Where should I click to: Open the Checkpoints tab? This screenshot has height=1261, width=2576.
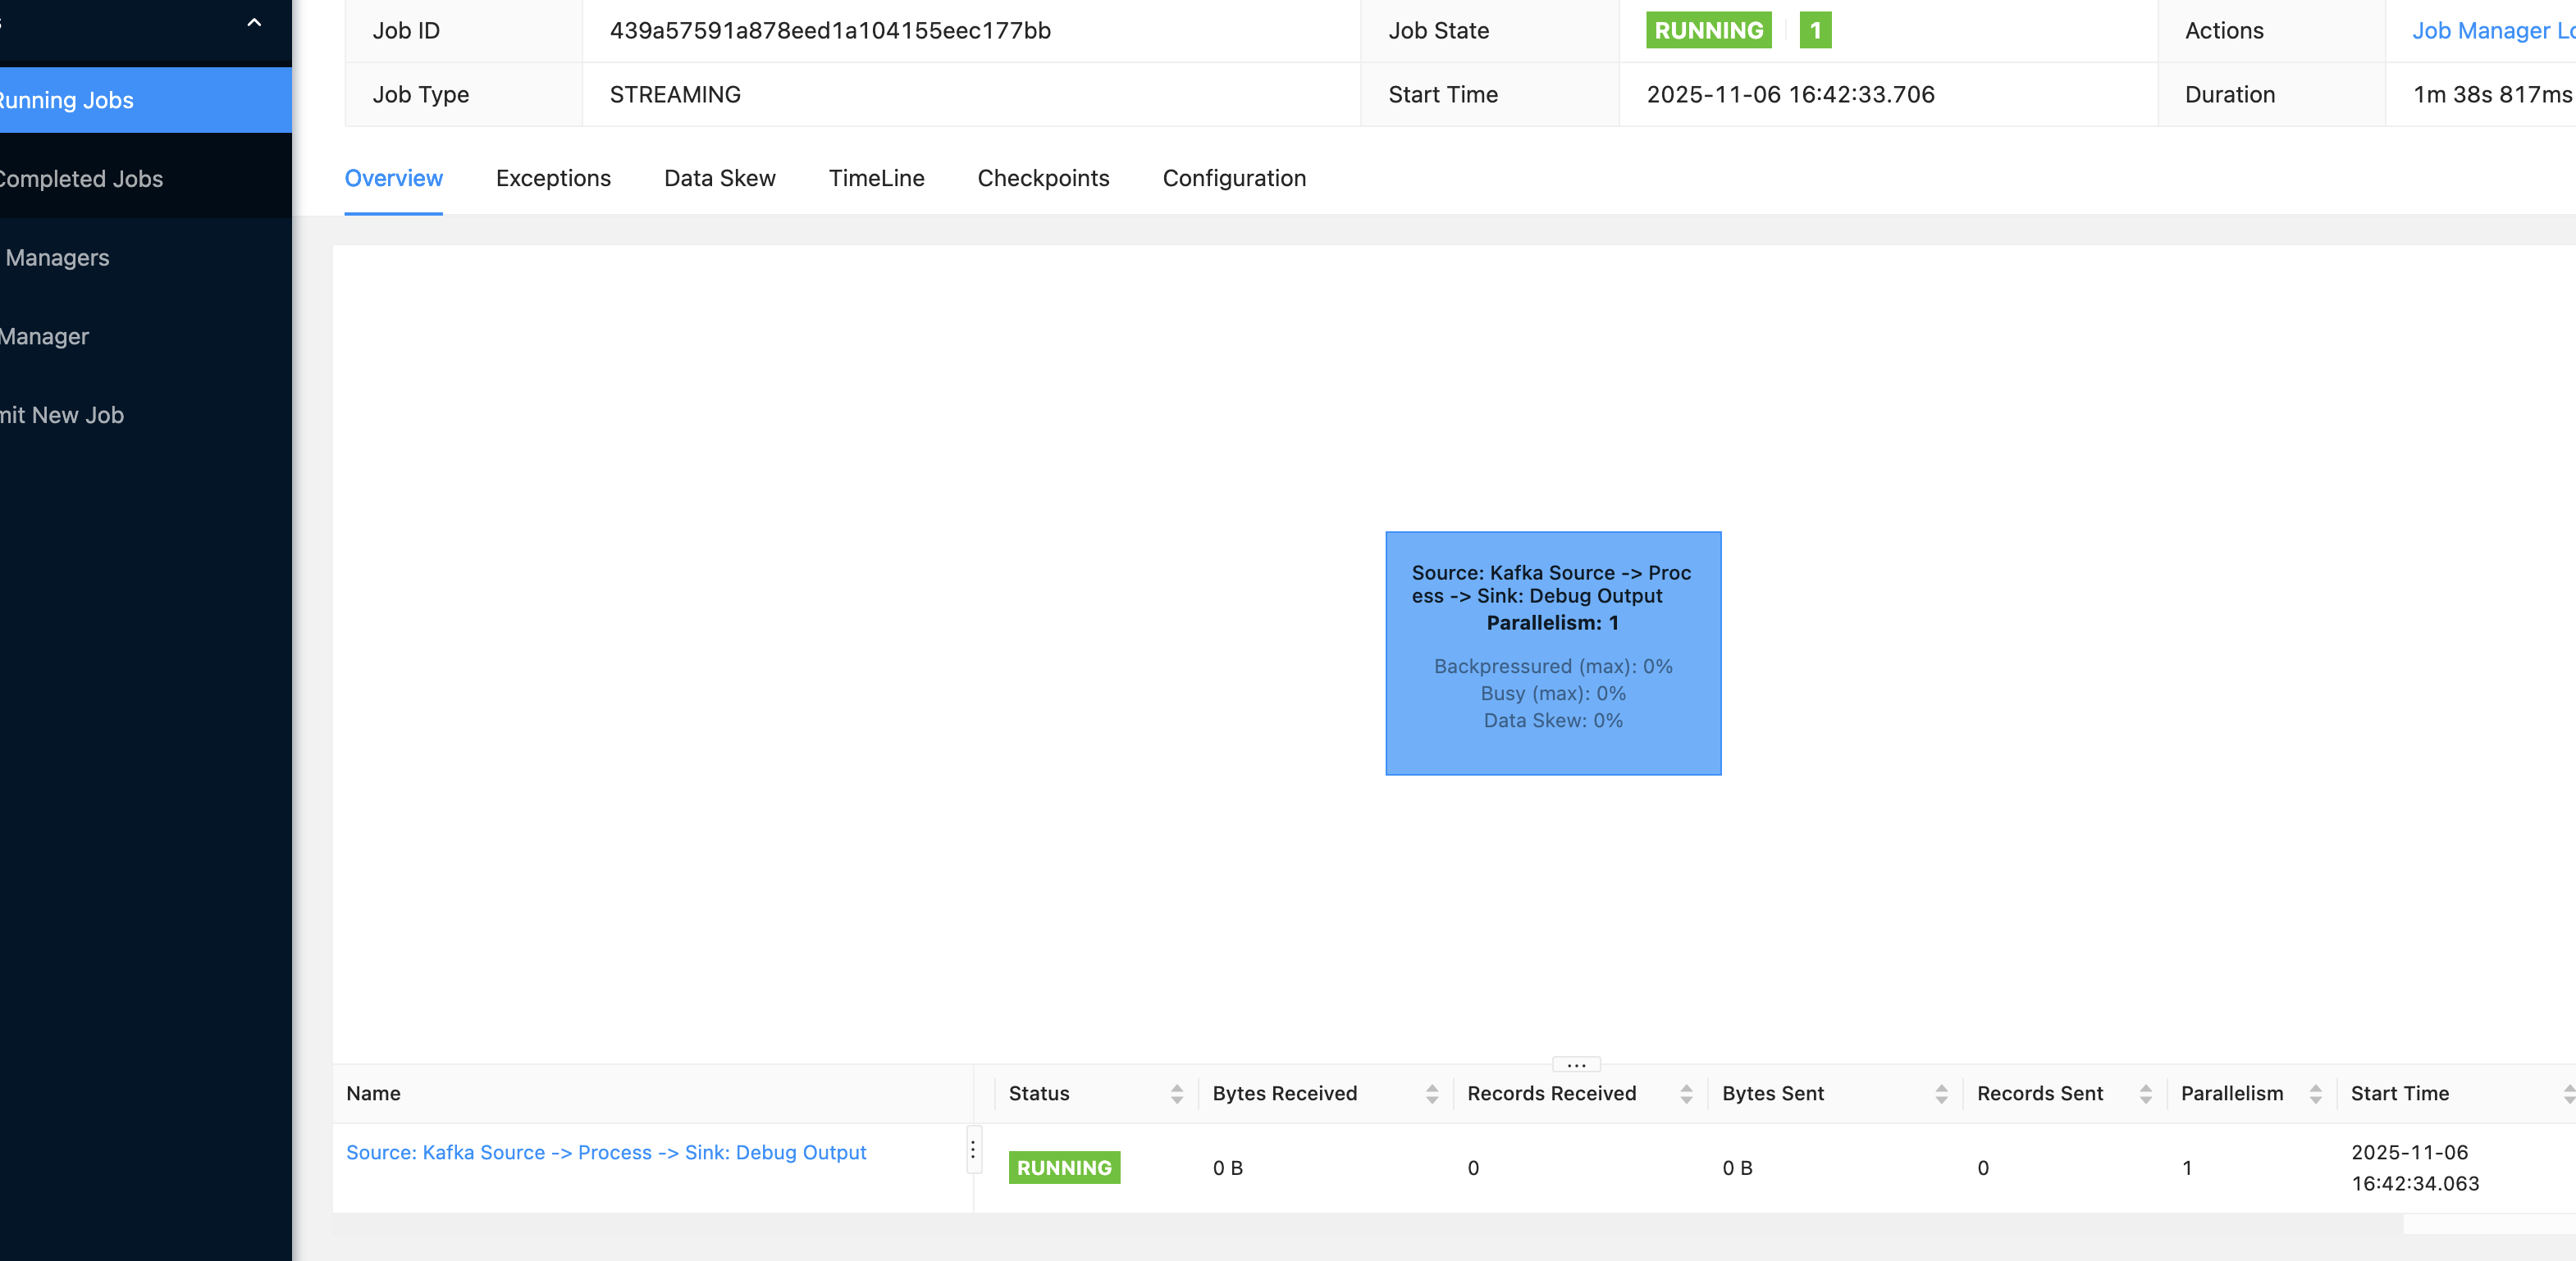(x=1043, y=178)
